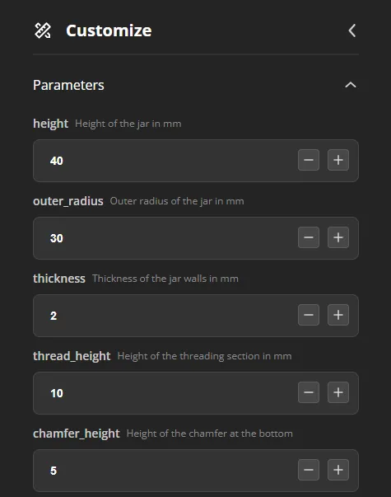Click the Parameters section heading
The height and width of the screenshot is (497, 391).
68,85
